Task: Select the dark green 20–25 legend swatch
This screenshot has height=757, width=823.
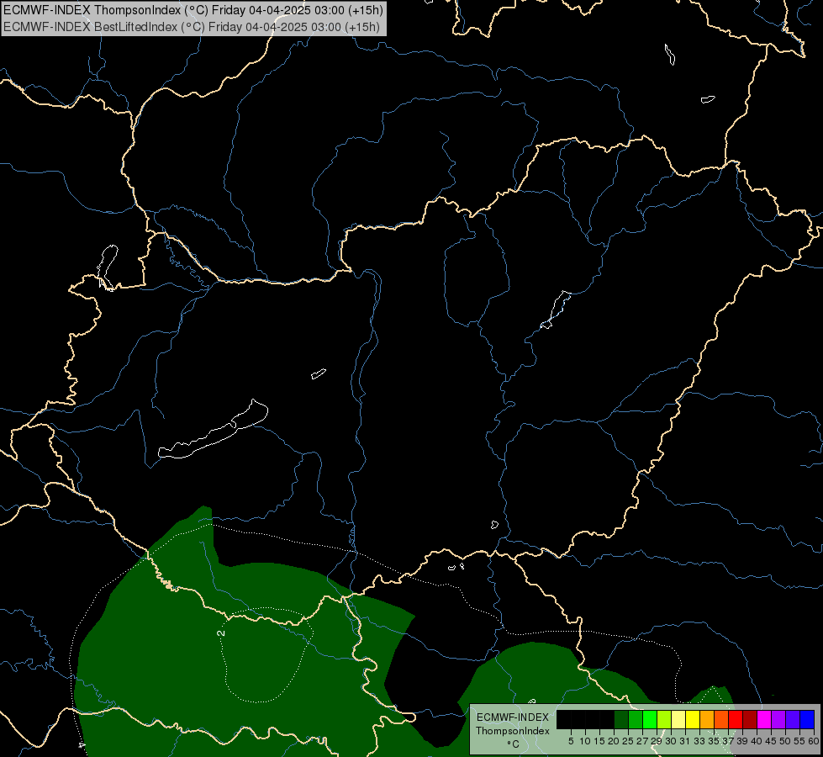Action: [621, 719]
